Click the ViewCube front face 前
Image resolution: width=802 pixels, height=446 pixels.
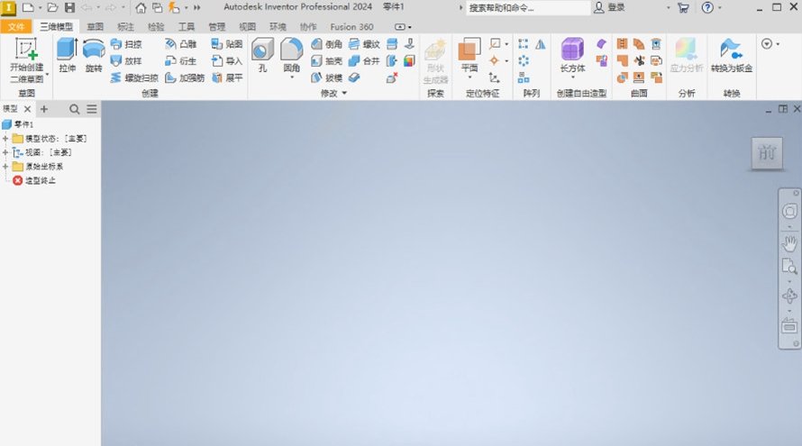pyautogui.click(x=767, y=152)
